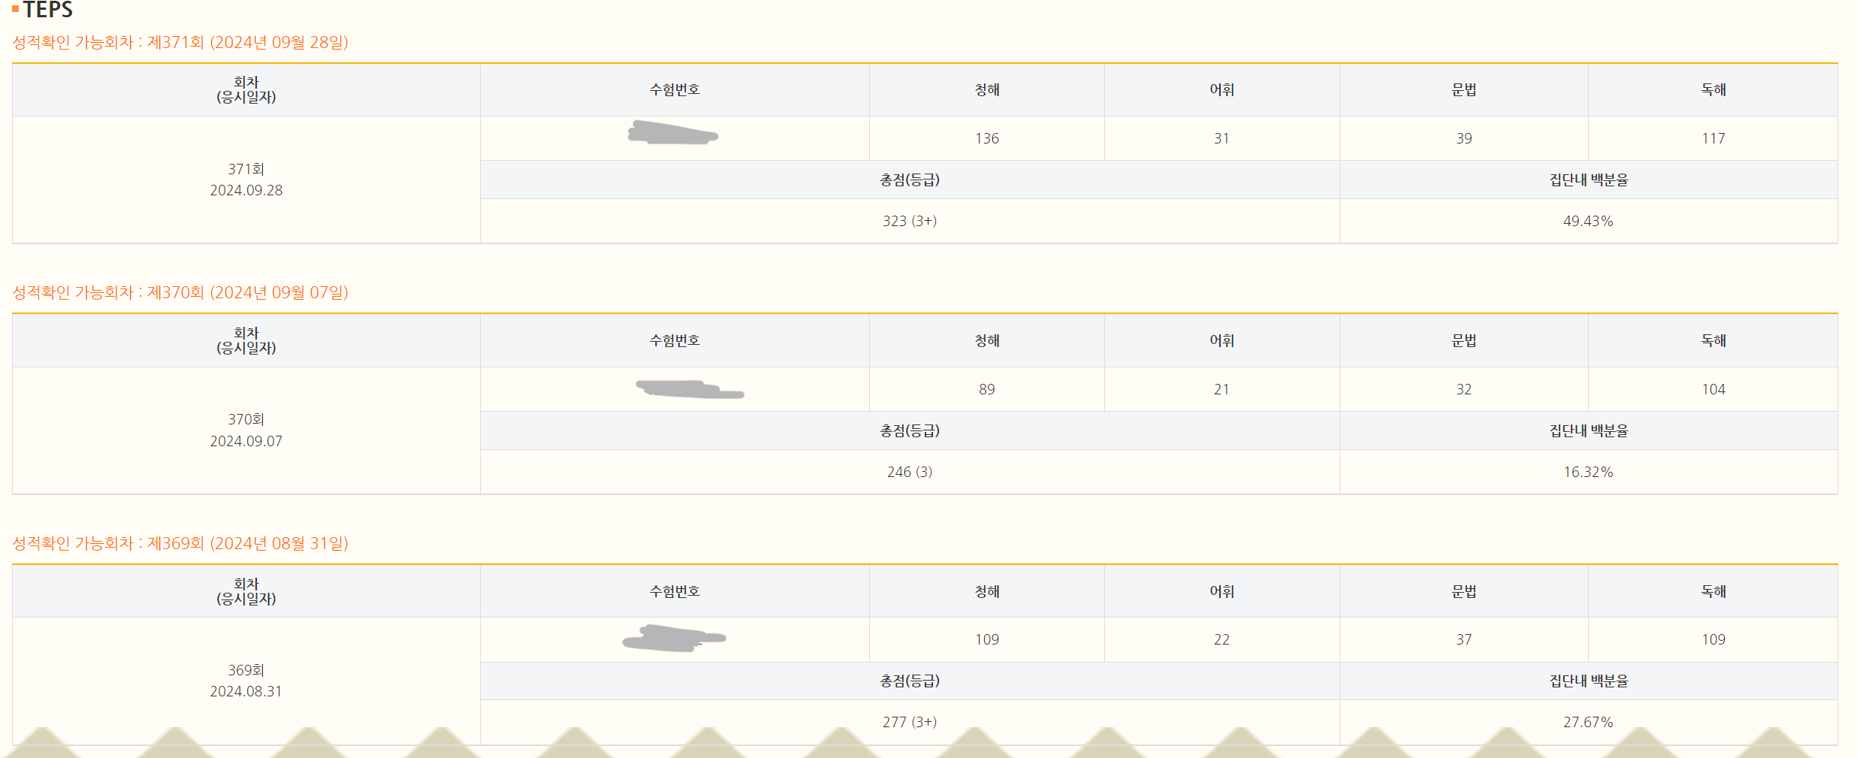
Task: Click the 370회 2024.09.07 session cell
Action: pos(246,430)
